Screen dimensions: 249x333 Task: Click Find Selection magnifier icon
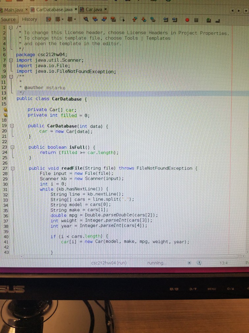(x=86, y=19)
